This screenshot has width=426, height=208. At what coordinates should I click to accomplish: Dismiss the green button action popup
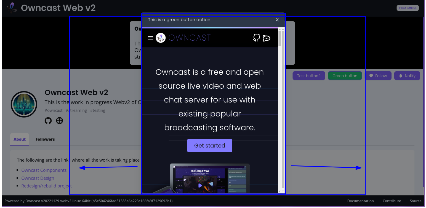277,20
